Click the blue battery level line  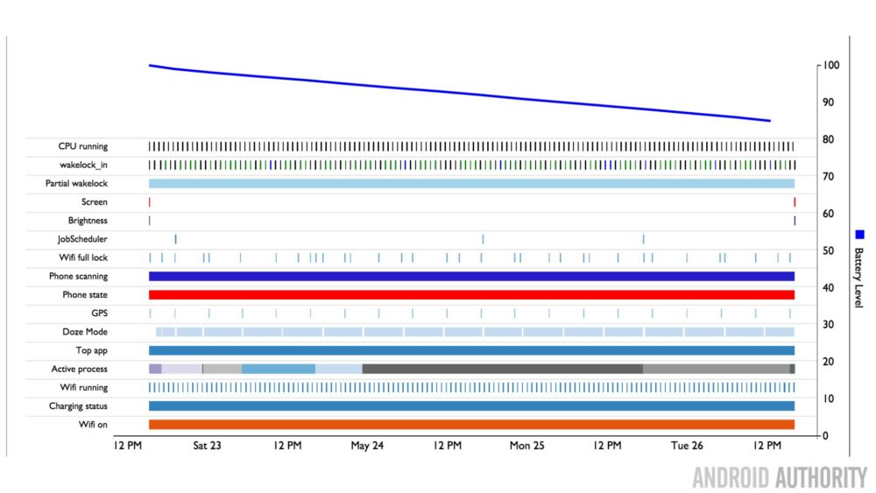coord(459,93)
